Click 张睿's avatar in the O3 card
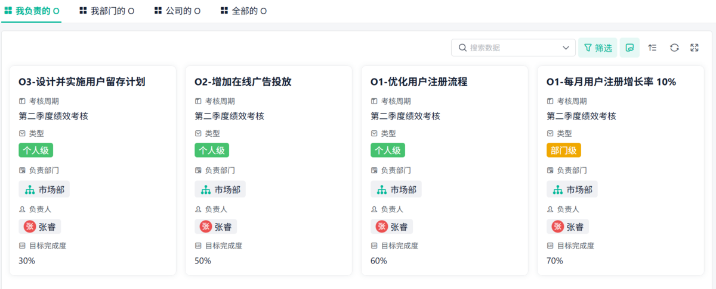Screen dimensions: 716x289 [30, 227]
